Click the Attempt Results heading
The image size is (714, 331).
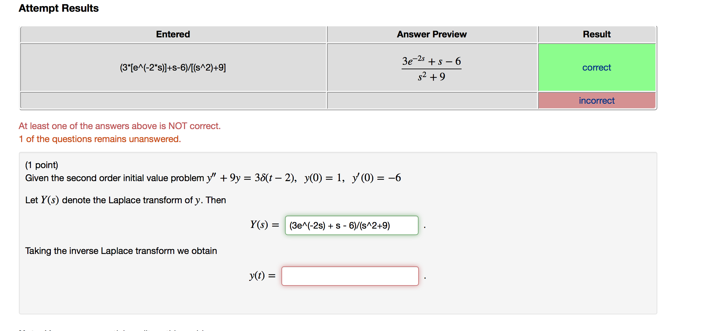point(59,8)
